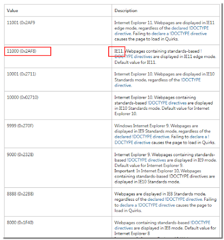
Task: Click 'Windows Internet Explorer 9.' in the 9999 description
Action: point(142,126)
